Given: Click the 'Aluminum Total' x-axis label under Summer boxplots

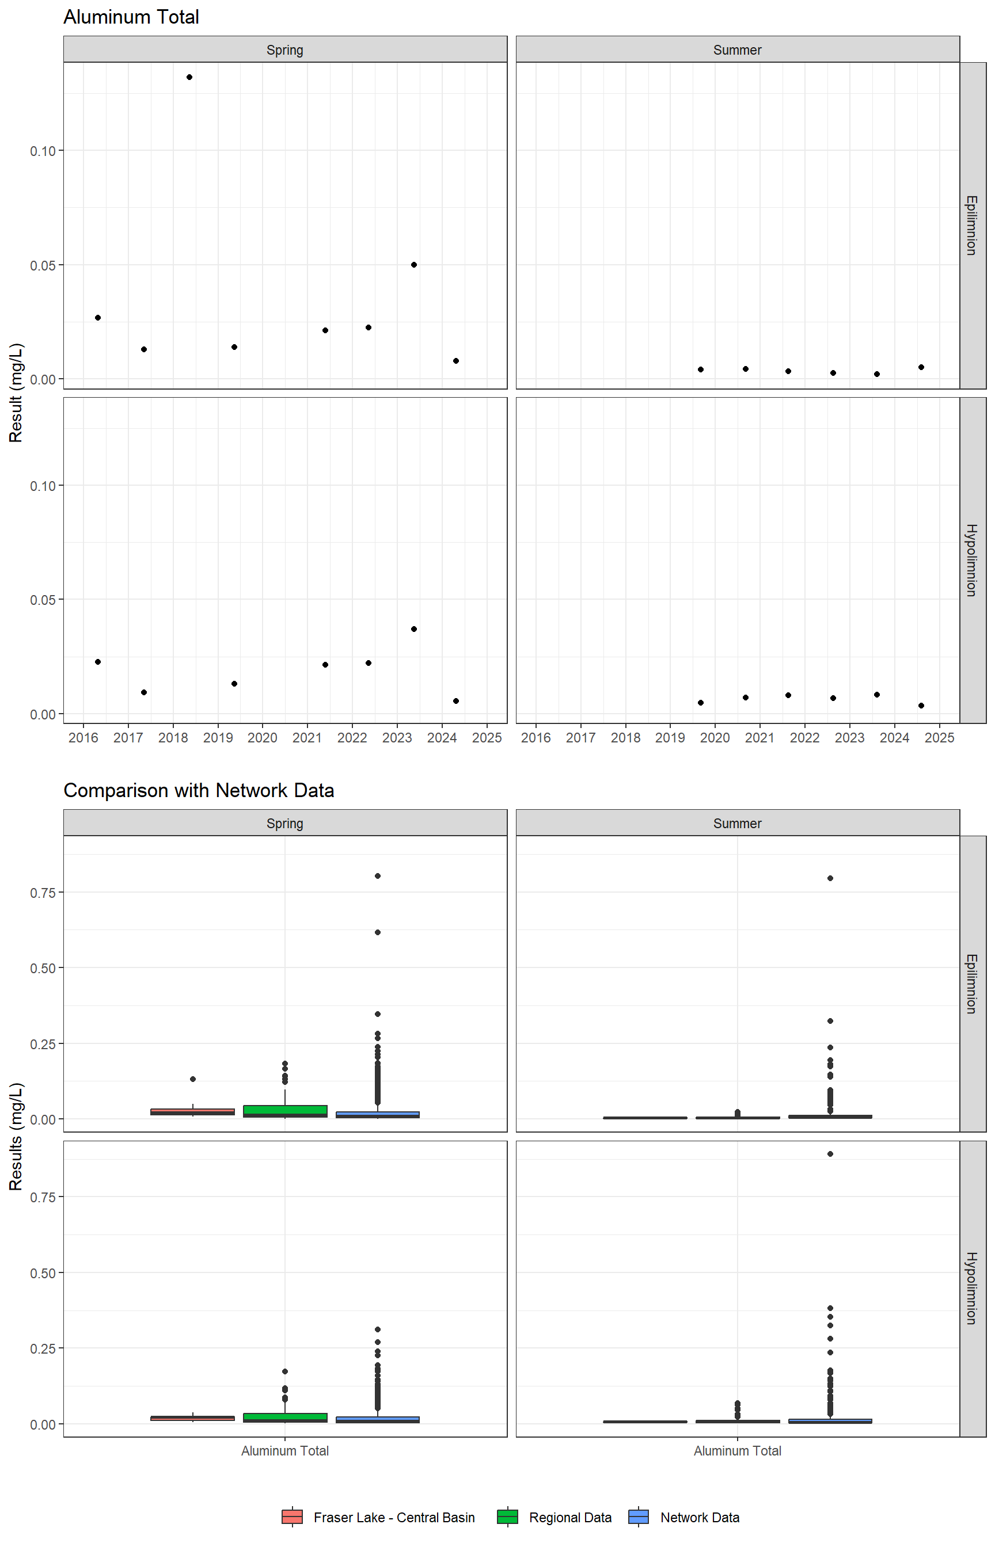Looking at the screenshot, I should (737, 1451).
